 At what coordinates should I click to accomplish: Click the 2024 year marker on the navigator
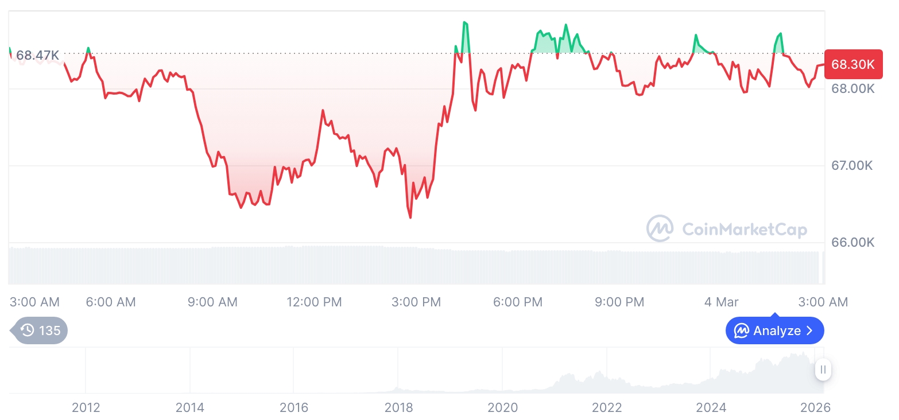click(x=711, y=408)
